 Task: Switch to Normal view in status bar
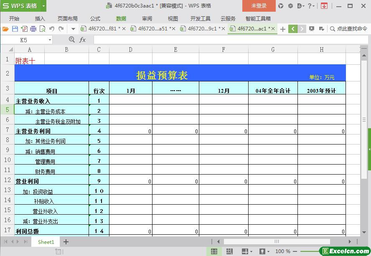click(214, 251)
